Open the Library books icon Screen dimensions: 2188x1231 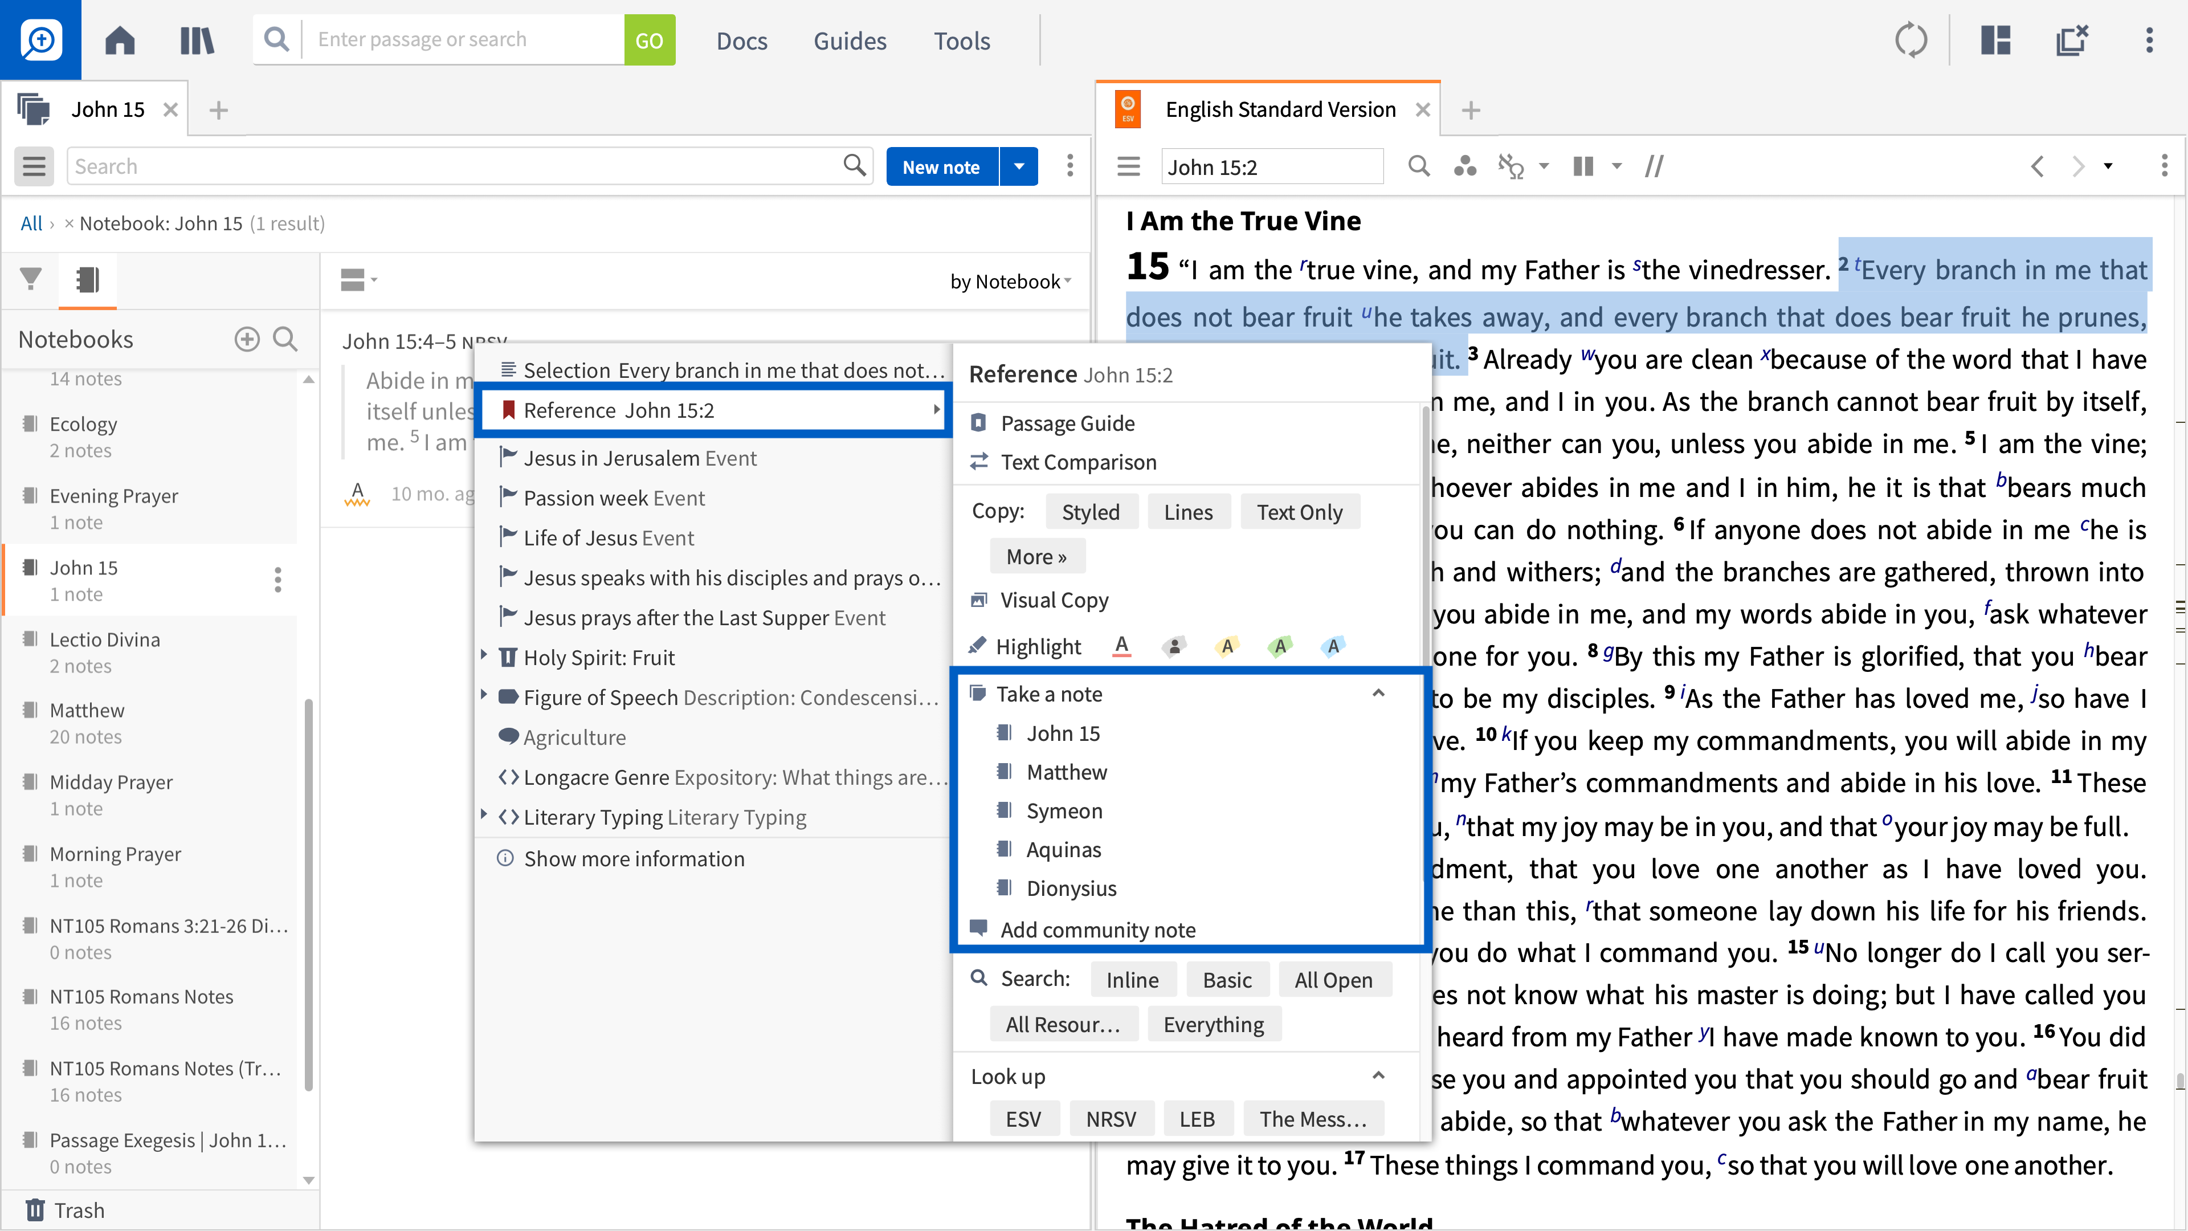[x=197, y=40]
